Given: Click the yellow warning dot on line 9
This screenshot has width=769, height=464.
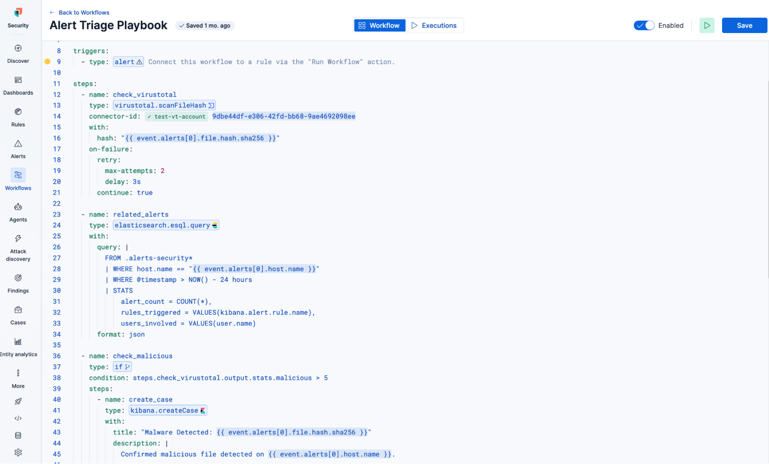Looking at the screenshot, I should 48,62.
